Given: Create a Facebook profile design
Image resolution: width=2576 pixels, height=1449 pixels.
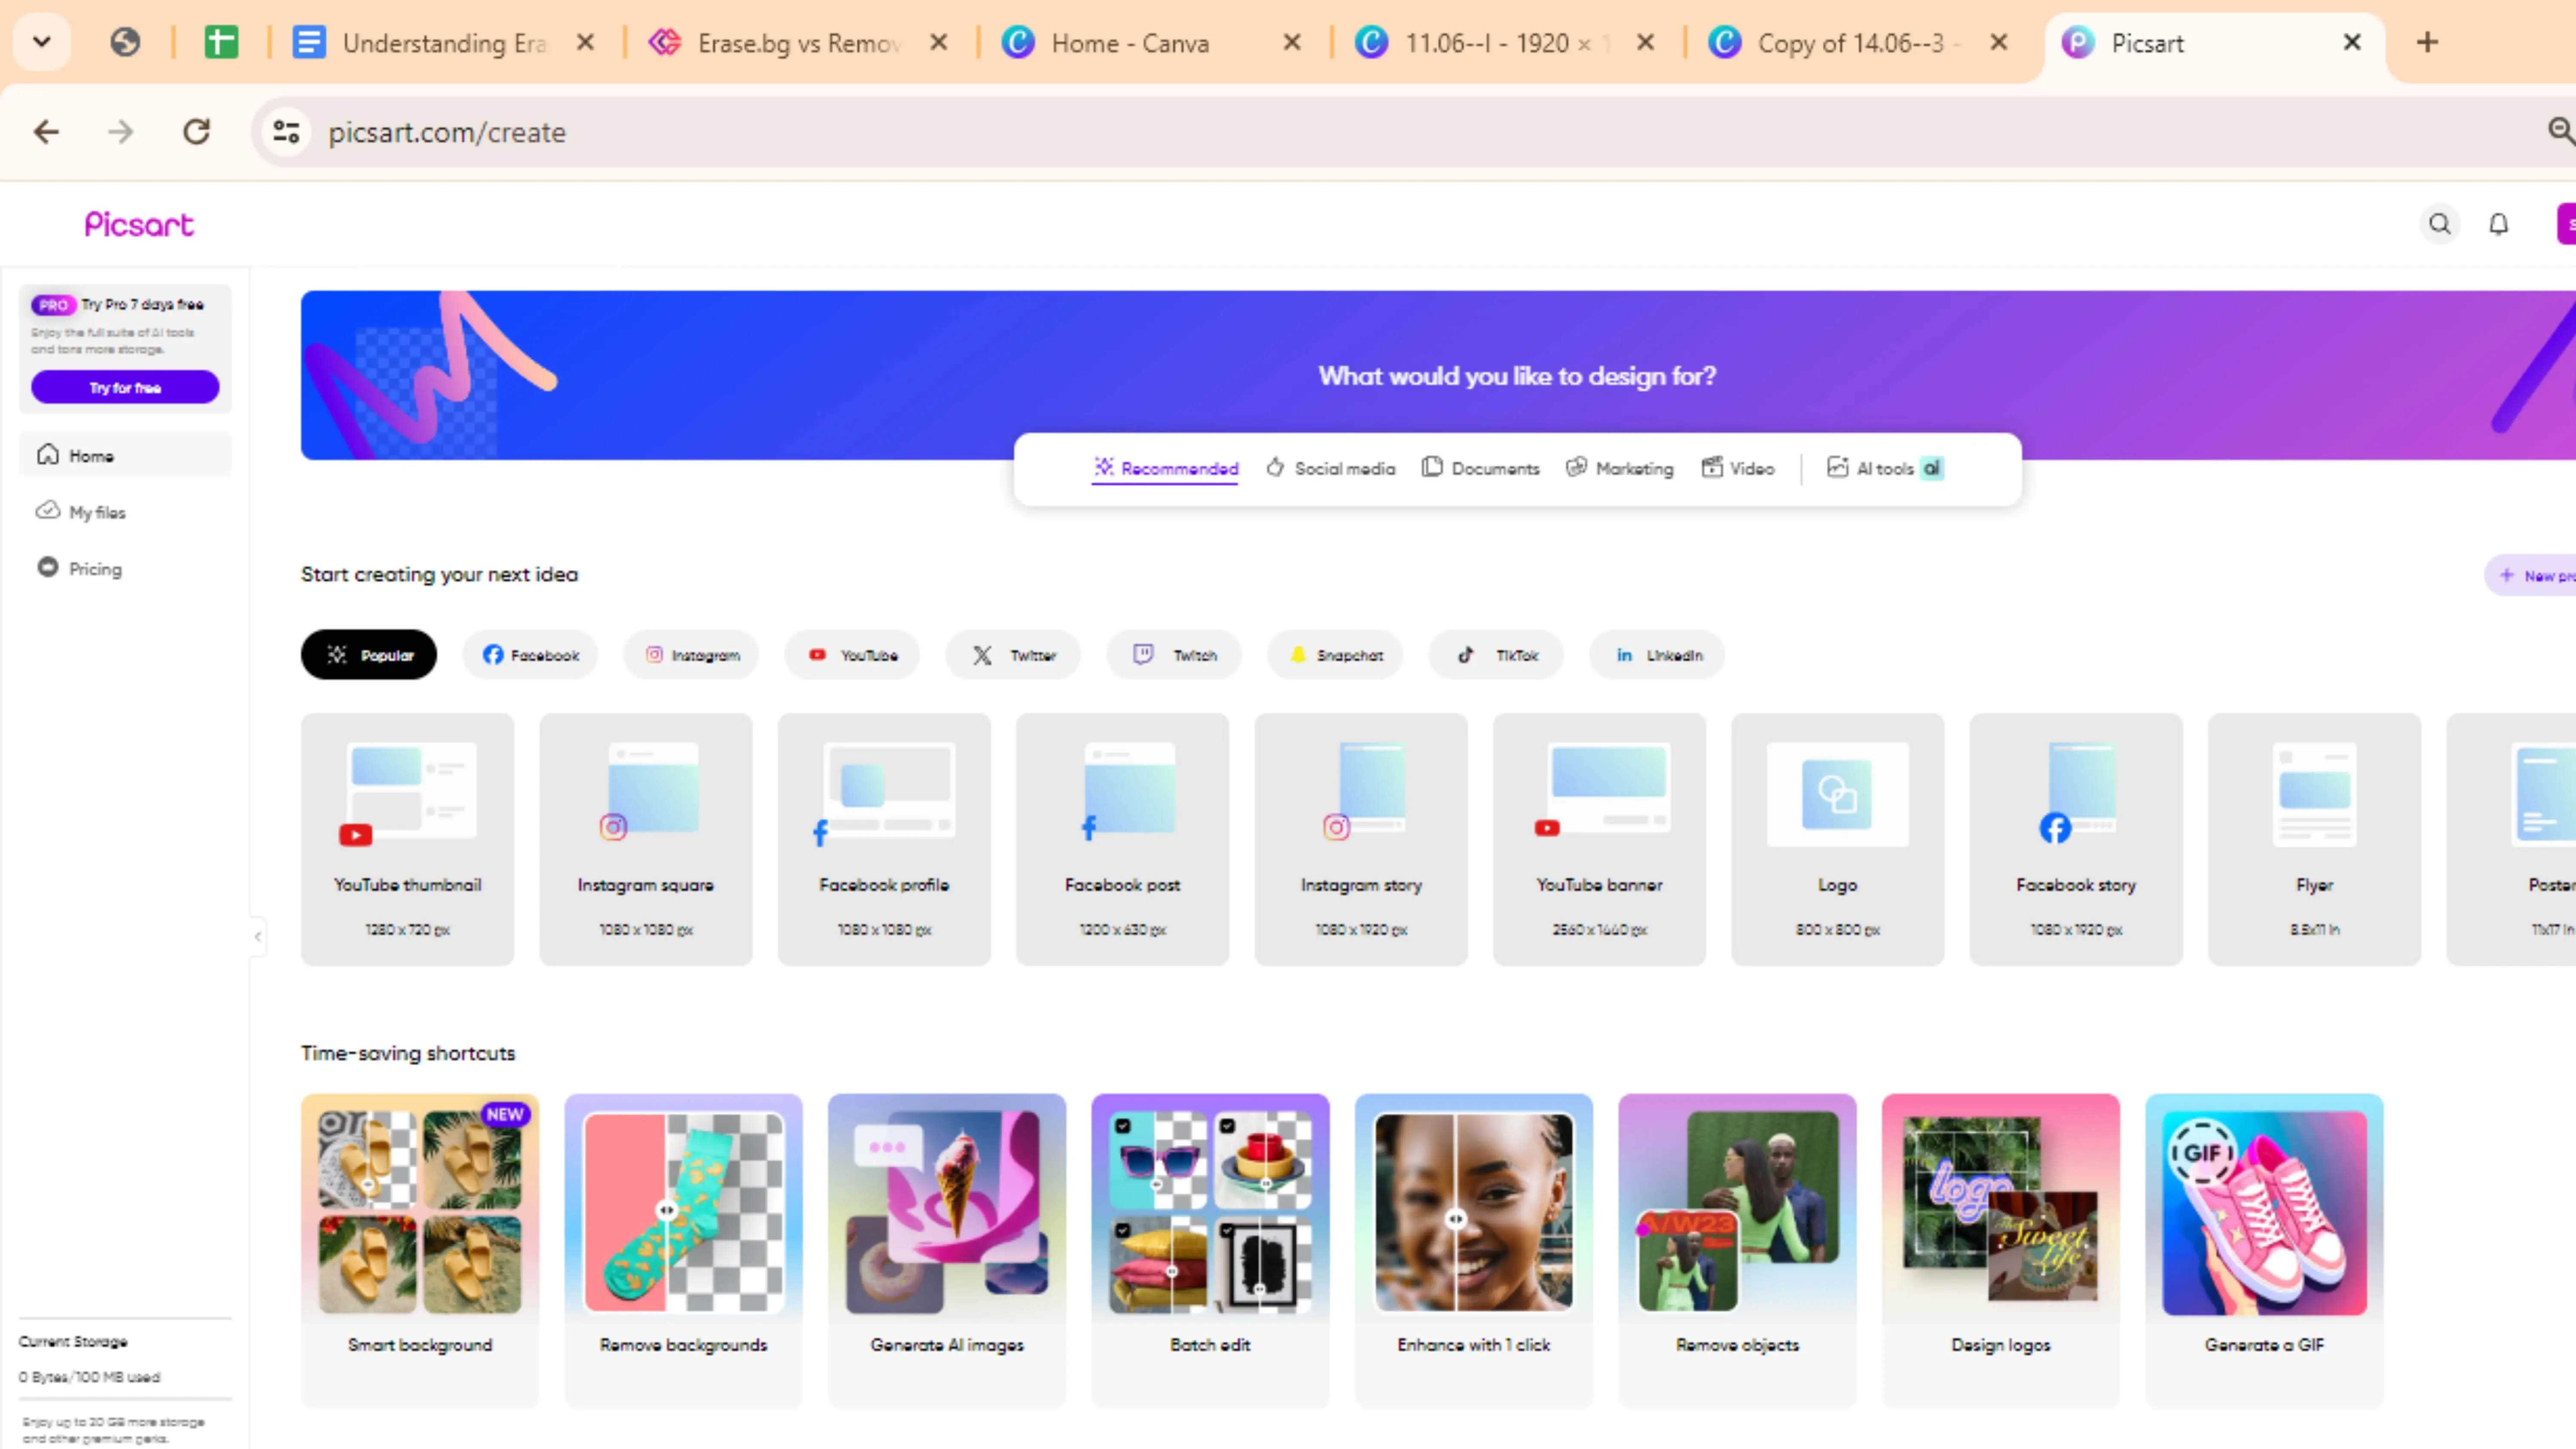Looking at the screenshot, I should coord(884,839).
